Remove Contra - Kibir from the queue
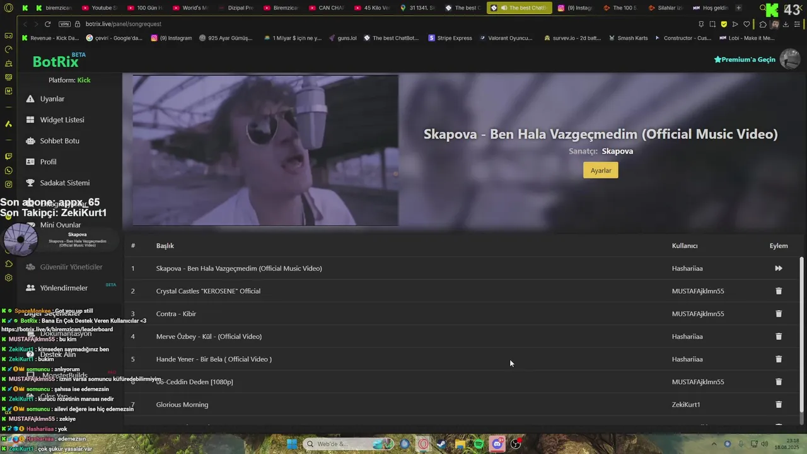This screenshot has height=454, width=807. (778, 313)
